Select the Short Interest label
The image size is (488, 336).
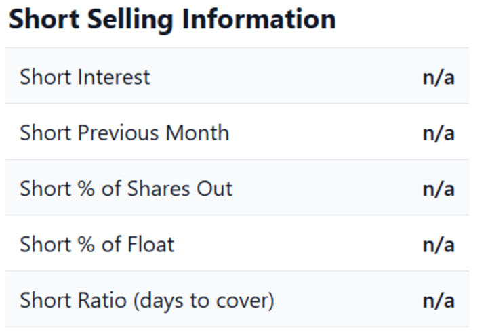pos(85,77)
